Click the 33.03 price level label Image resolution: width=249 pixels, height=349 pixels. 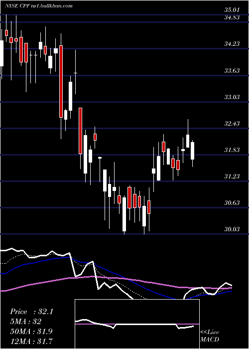tap(232, 97)
